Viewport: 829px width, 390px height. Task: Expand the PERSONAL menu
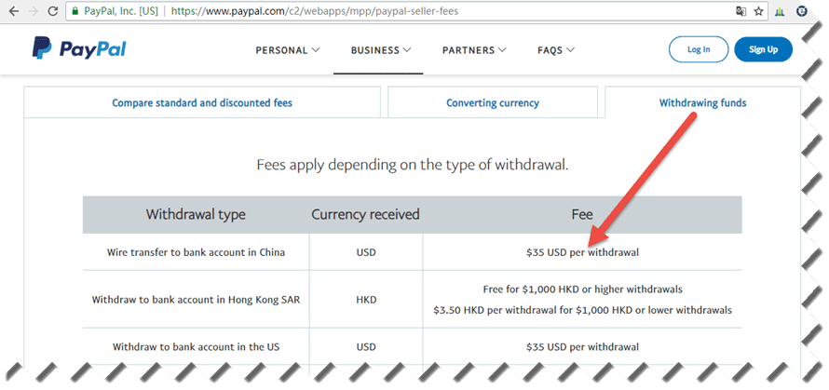pyautogui.click(x=288, y=50)
